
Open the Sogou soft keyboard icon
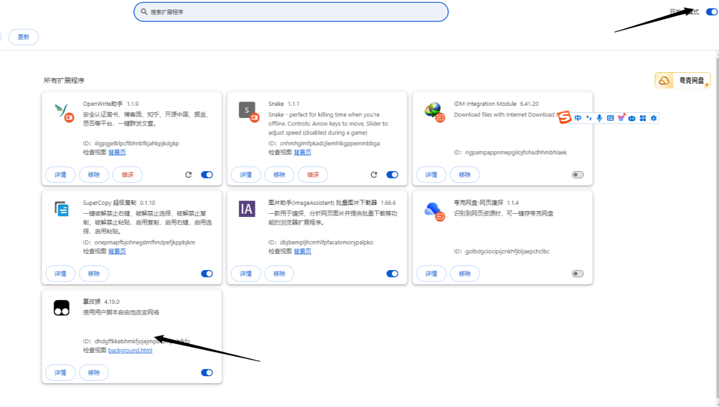click(x=610, y=118)
